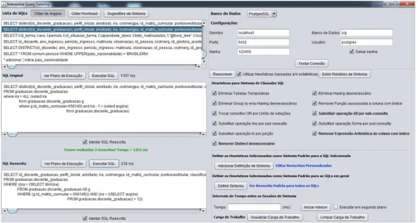Viewport: 418px width, 223px height.
Task: Click the Definir Sintonia button
Action: (231, 186)
